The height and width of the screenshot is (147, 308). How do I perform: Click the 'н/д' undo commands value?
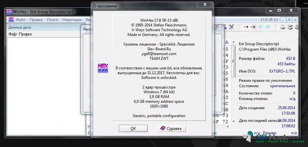pyautogui.click(x=292, y=99)
